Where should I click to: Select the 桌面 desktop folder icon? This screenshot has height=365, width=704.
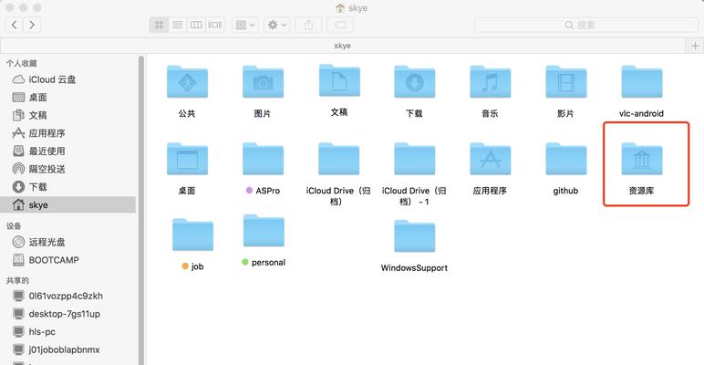[x=187, y=159]
